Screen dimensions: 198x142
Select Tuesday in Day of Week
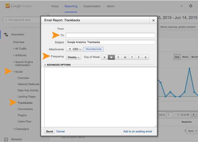tap(118, 57)
